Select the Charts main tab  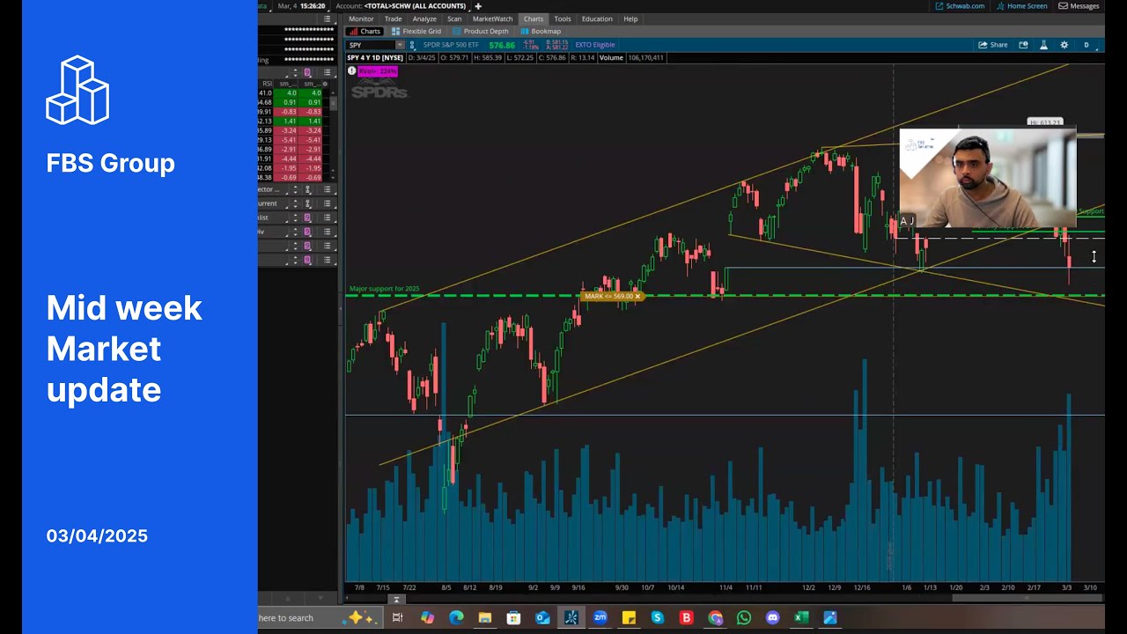click(533, 18)
